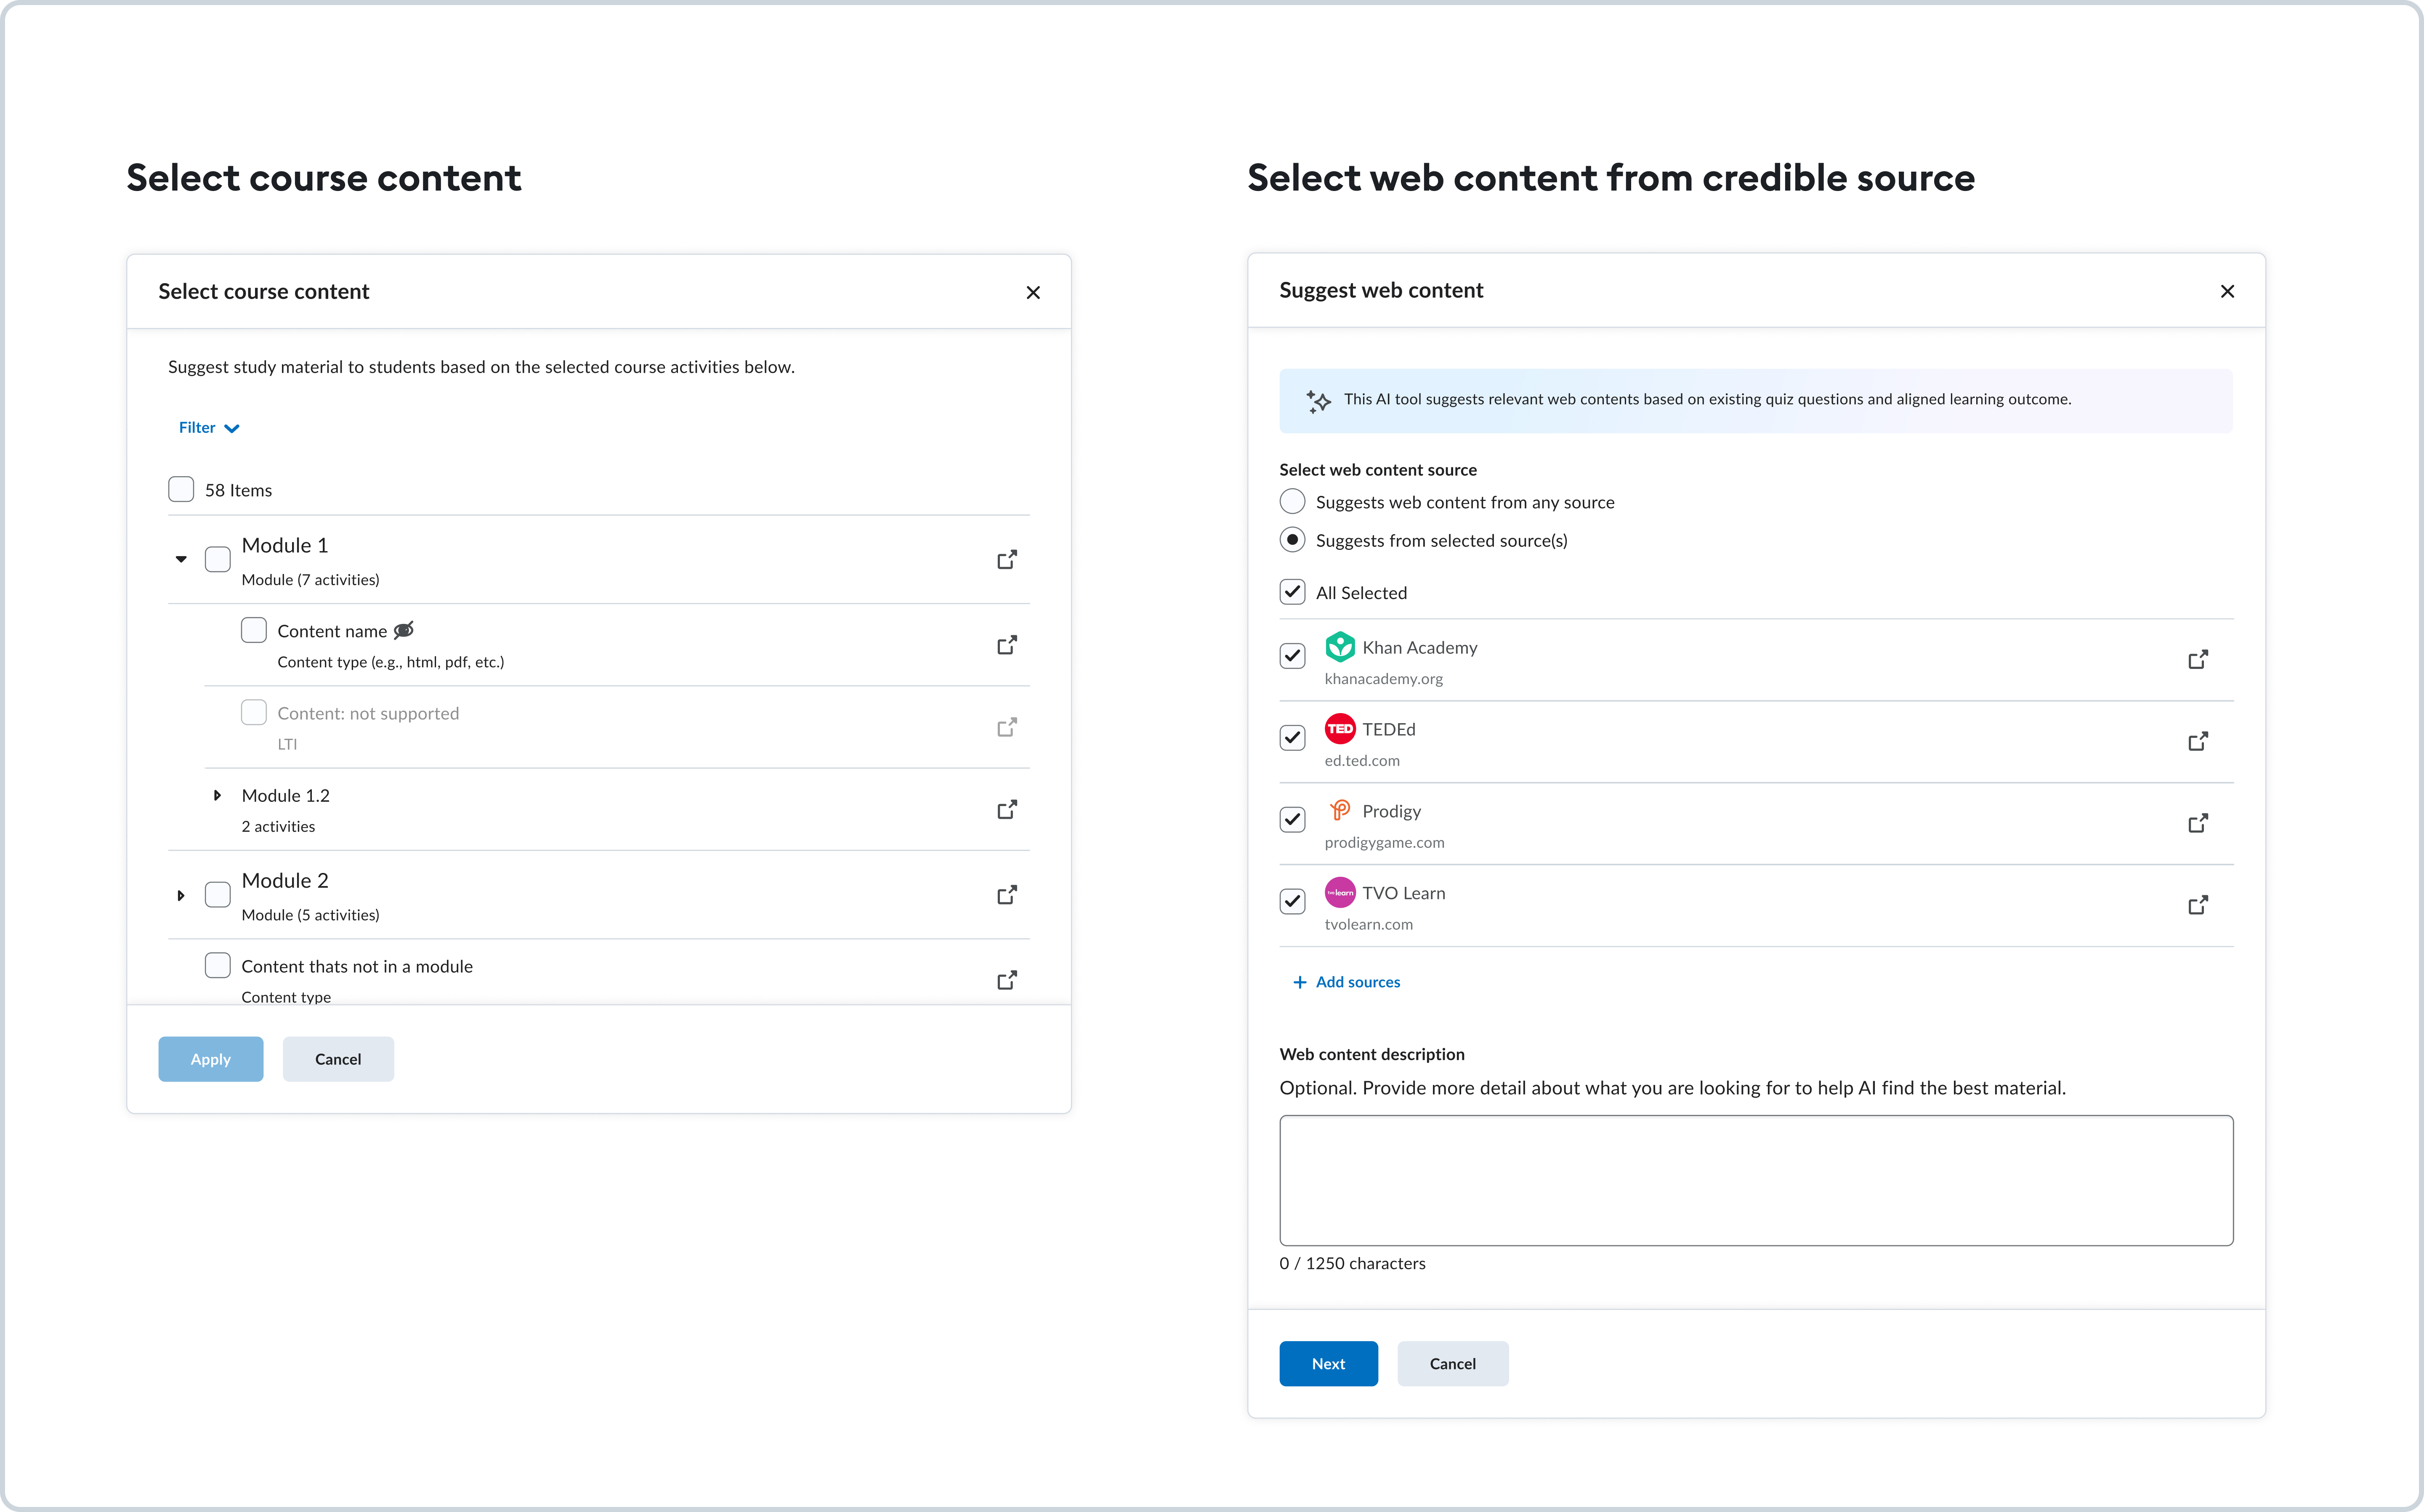Image resolution: width=2424 pixels, height=1512 pixels.
Task: Click the 'Module (7 activities)' subtitle
Action: 310,580
